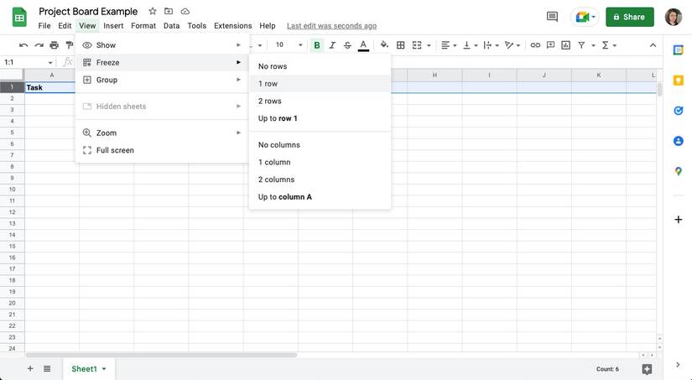This screenshot has width=692, height=380.
Task: Open the Google Meet call button
Action: [586, 17]
